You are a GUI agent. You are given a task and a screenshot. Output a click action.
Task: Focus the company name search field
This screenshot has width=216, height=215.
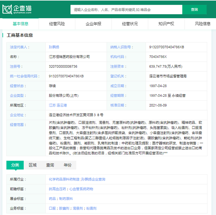(x=126, y=10)
